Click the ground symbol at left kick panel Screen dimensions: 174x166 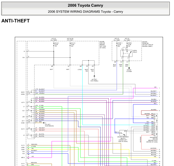[94, 76]
